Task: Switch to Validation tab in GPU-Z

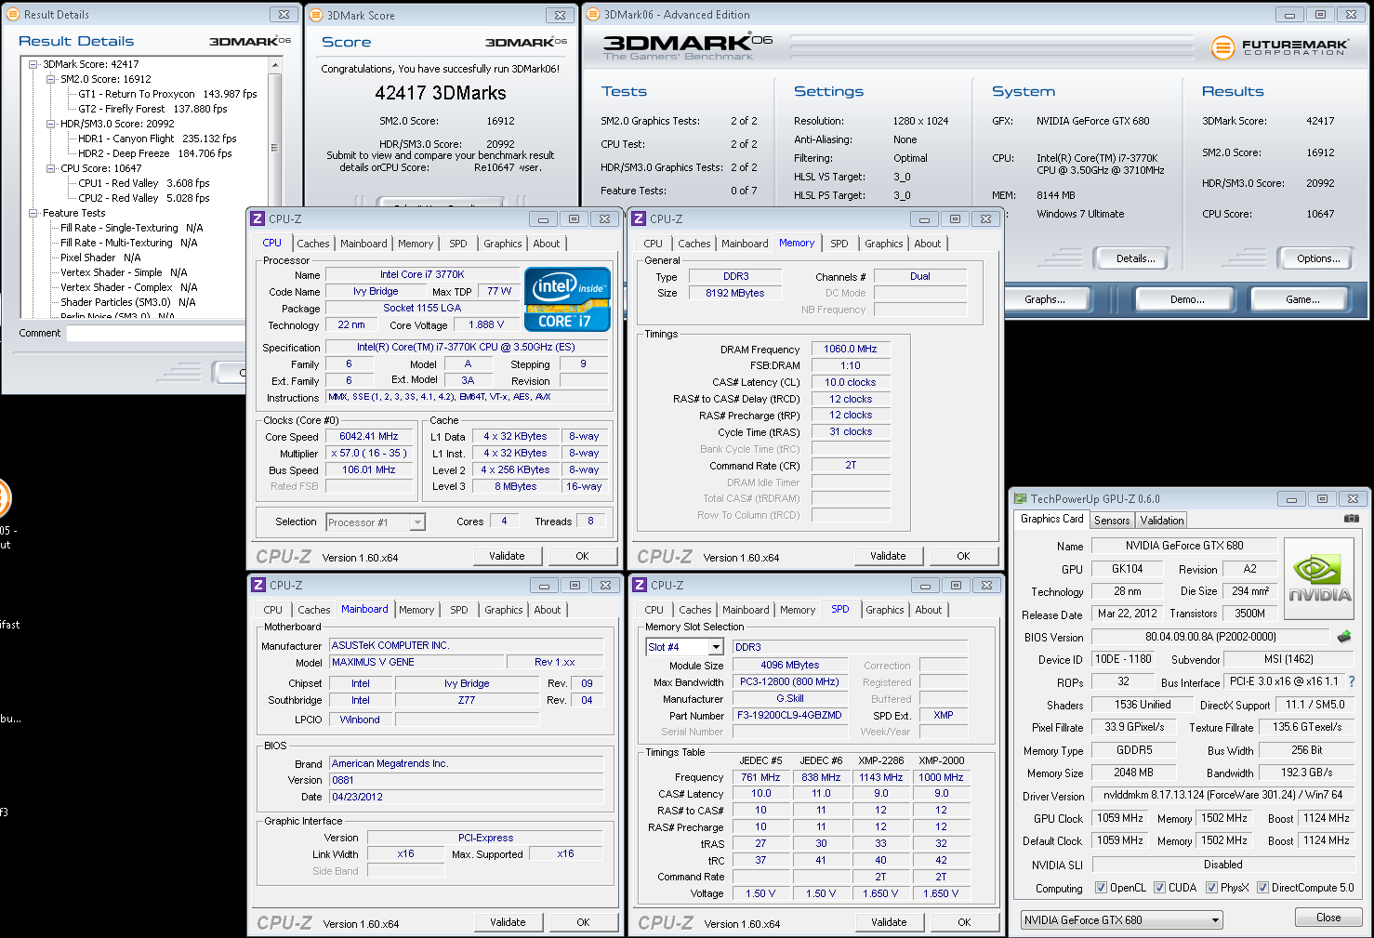Action: (x=1162, y=521)
